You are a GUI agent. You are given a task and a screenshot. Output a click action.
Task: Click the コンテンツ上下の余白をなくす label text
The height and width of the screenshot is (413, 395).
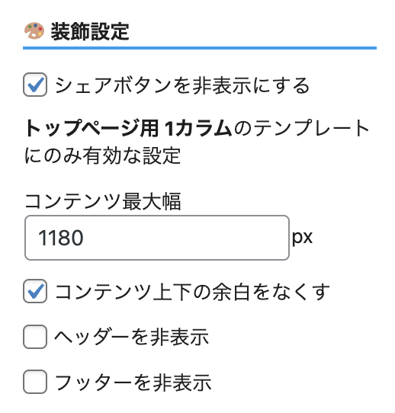192,292
